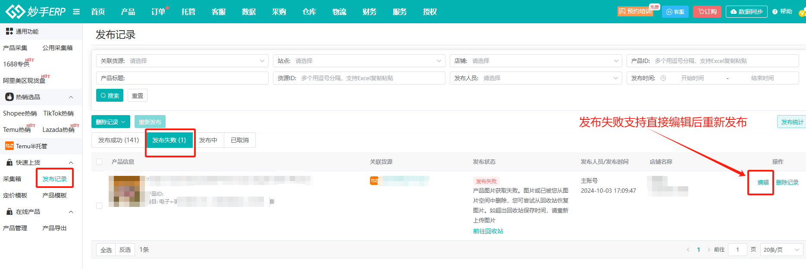Click the 编辑 link for failed product
The image size is (806, 269).
763,182
